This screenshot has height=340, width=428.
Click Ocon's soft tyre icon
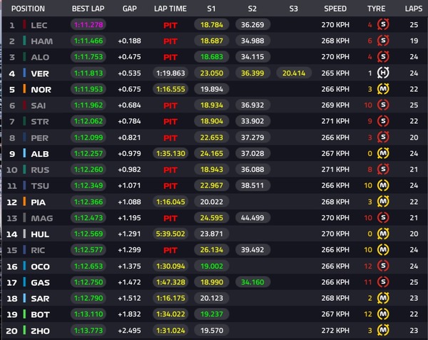pyautogui.click(x=384, y=265)
